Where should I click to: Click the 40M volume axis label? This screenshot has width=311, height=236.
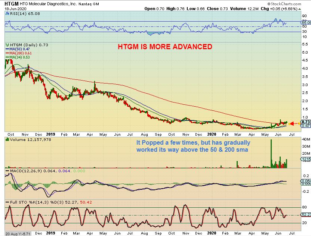point(306,139)
